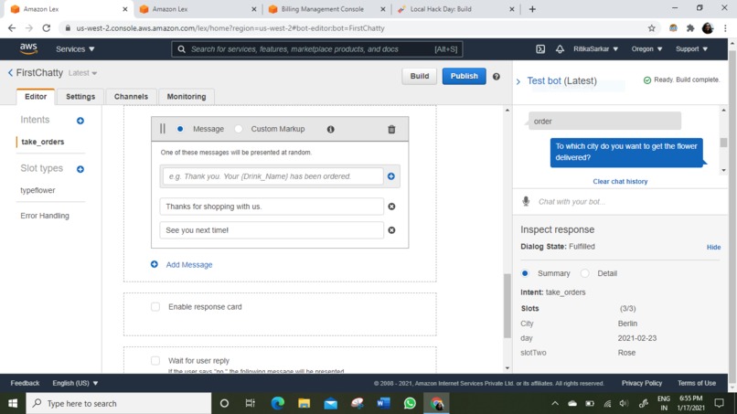Select Summary view radio button
The height and width of the screenshot is (414, 737).
pos(525,273)
